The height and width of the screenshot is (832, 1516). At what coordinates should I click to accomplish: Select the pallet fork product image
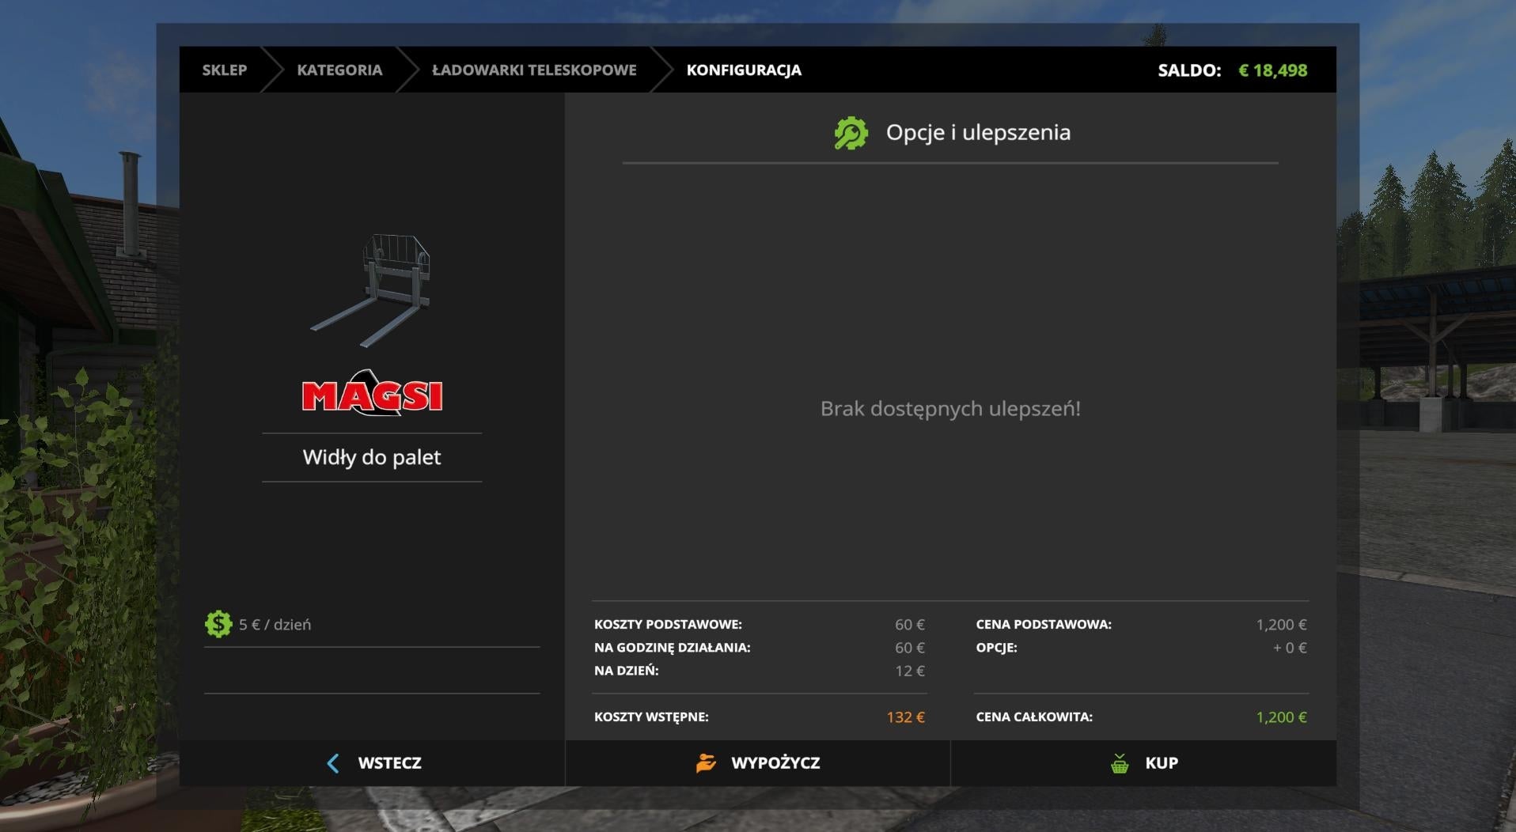tap(371, 290)
